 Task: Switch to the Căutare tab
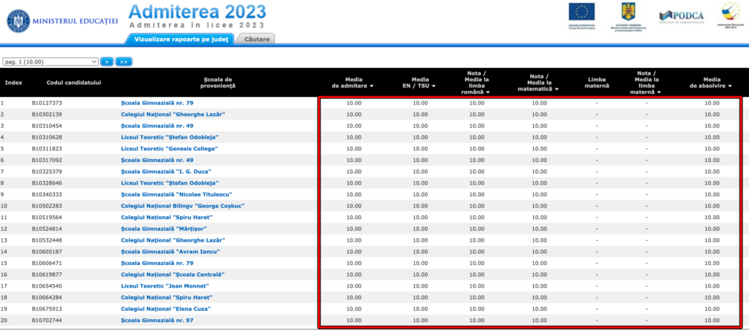(257, 38)
